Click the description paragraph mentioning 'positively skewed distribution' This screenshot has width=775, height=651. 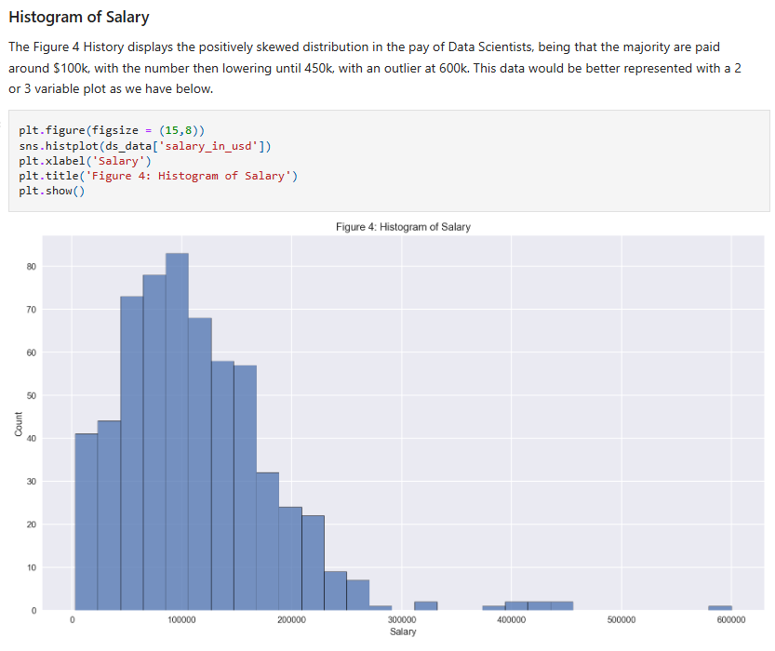pyautogui.click(x=376, y=68)
